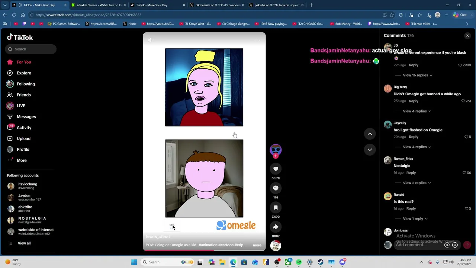Go to the previous video
Image resolution: width=476 pixels, height=268 pixels.
(370, 134)
